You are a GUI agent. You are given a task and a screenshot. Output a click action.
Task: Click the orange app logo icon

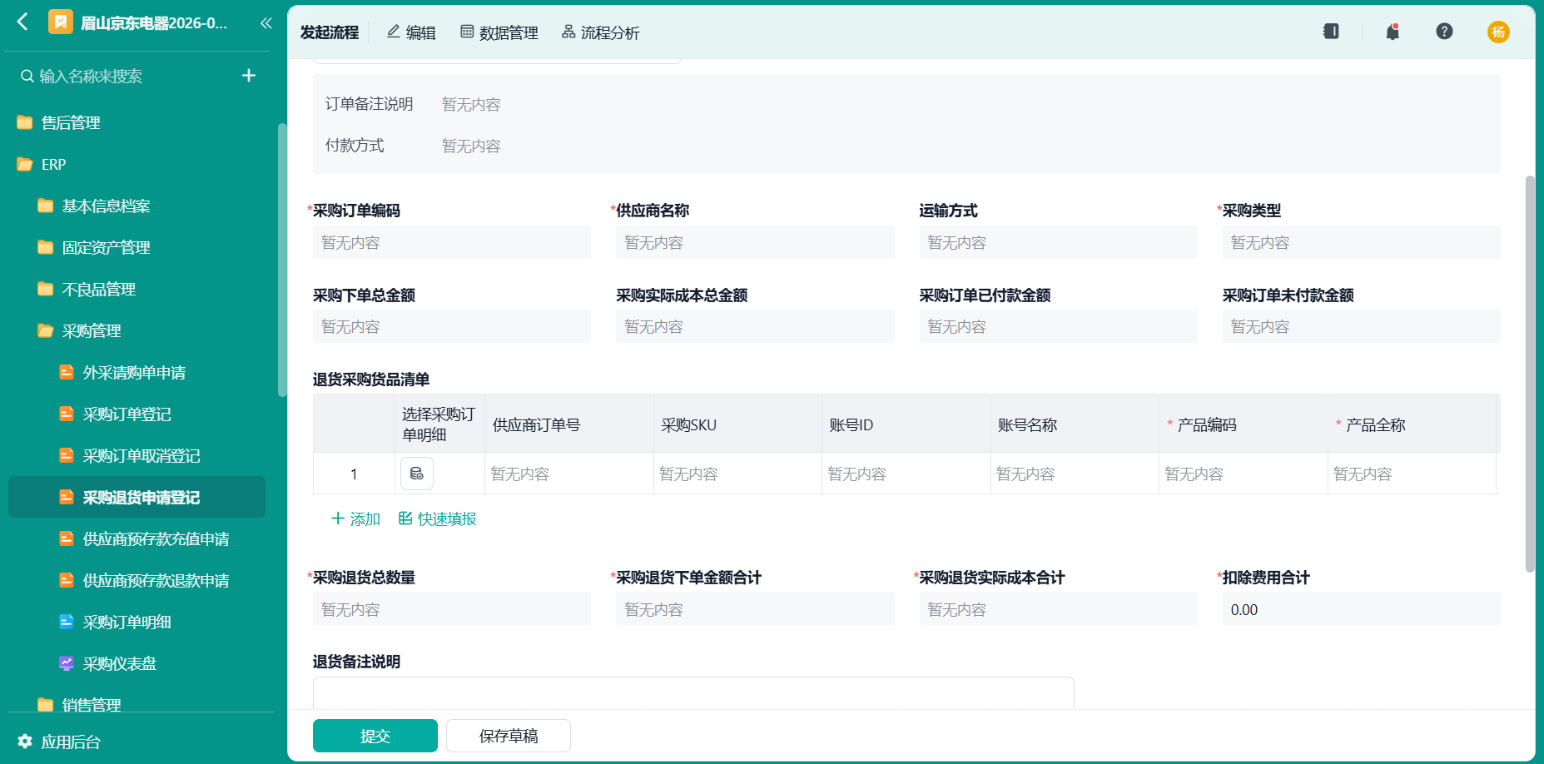point(60,22)
